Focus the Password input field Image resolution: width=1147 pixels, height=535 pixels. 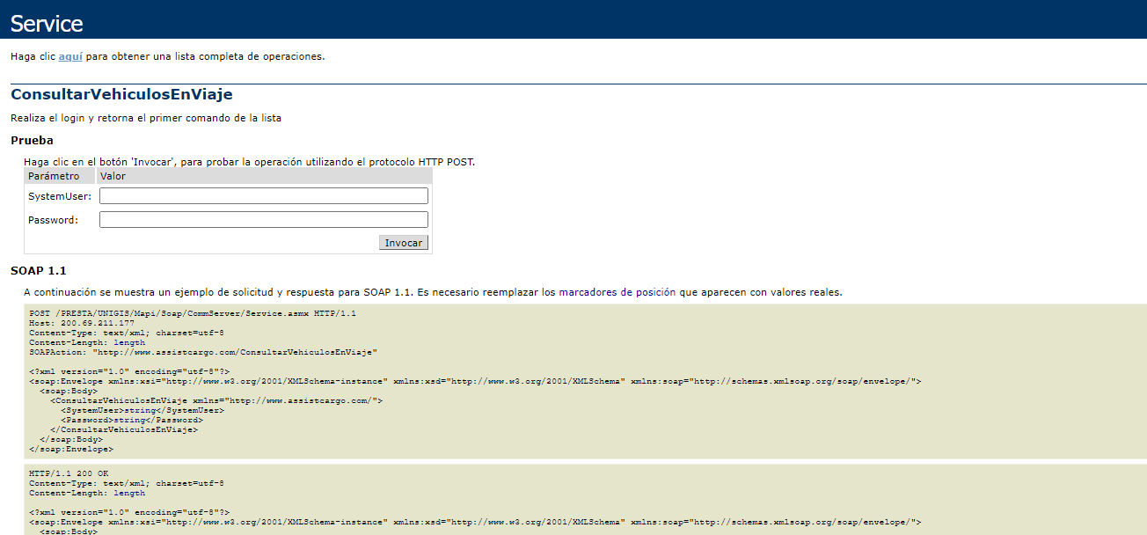coord(264,220)
